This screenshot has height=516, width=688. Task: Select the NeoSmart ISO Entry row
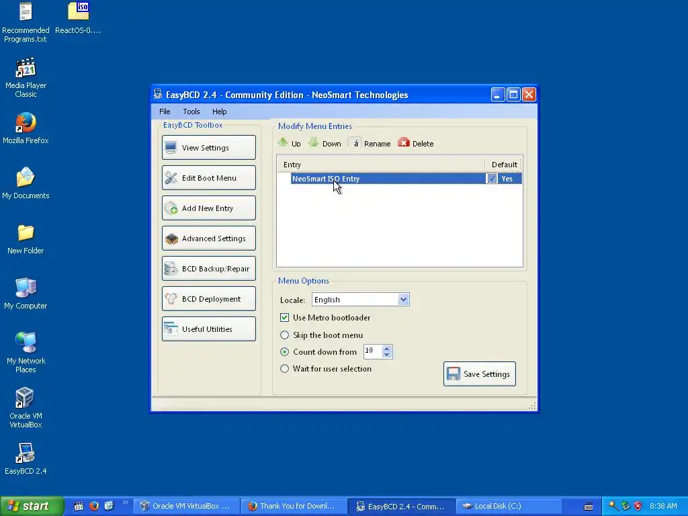coord(400,179)
